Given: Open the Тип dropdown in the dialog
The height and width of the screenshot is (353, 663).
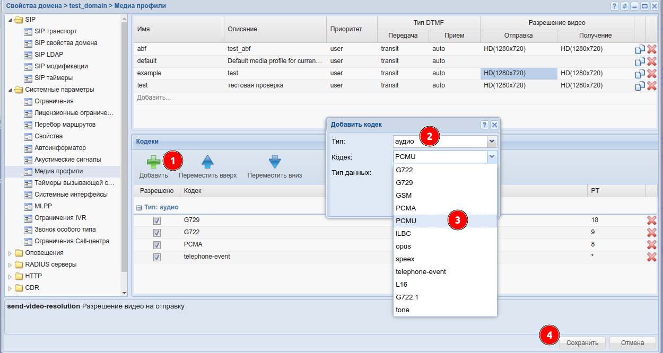Looking at the screenshot, I should coord(492,142).
